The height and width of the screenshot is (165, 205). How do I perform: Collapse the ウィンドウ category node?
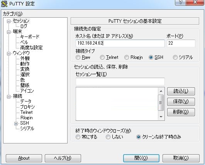tap(8, 53)
